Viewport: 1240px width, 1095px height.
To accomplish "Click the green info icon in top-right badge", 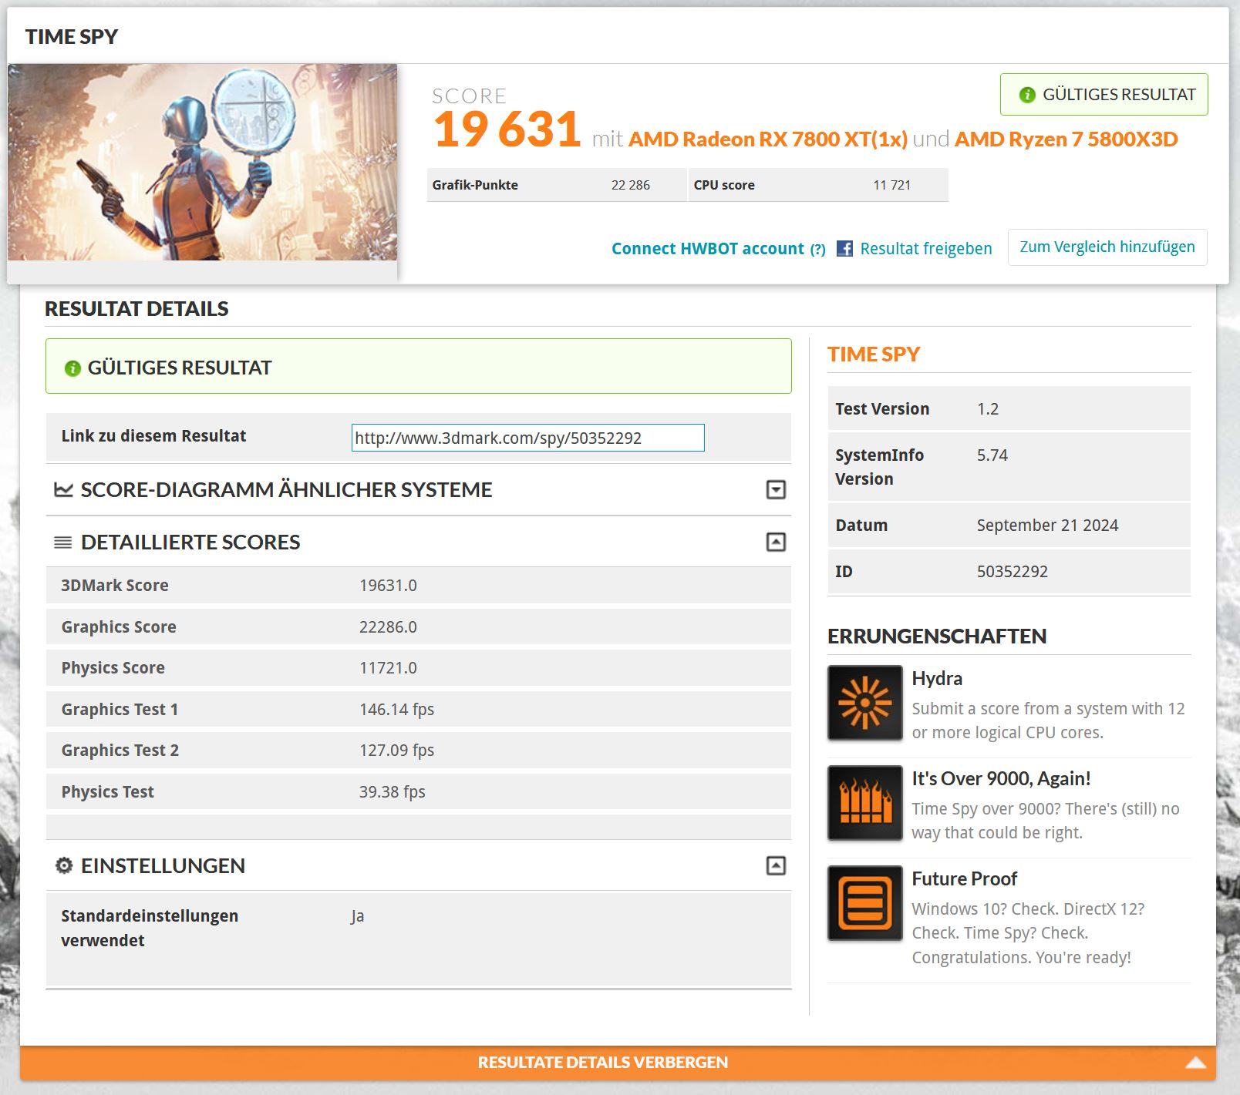I will (x=1026, y=95).
